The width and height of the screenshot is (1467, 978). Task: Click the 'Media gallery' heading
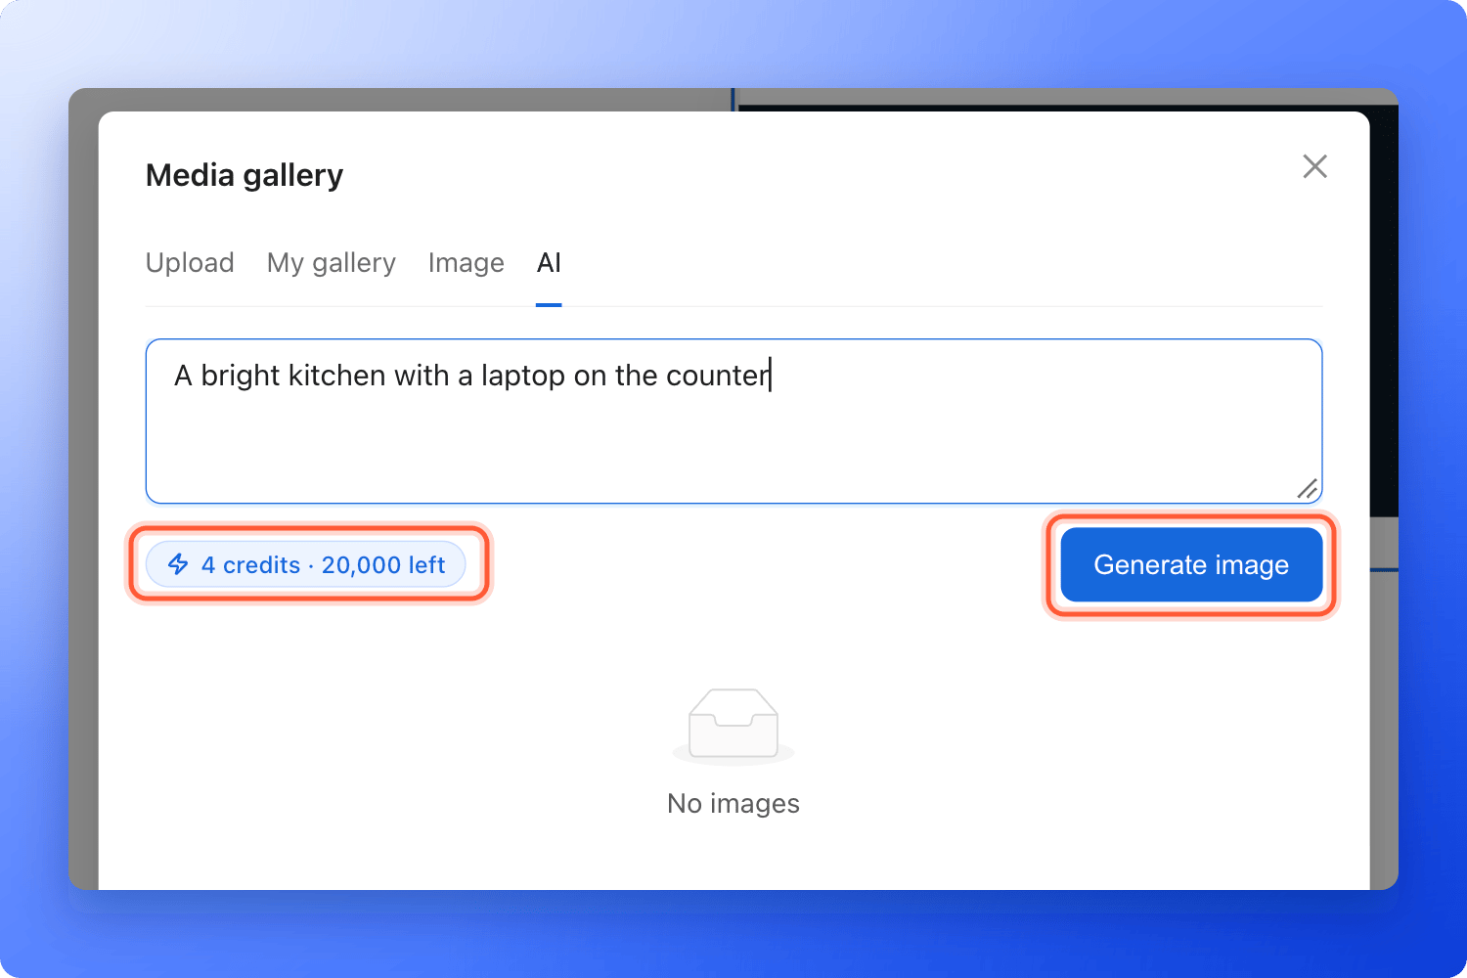[244, 175]
